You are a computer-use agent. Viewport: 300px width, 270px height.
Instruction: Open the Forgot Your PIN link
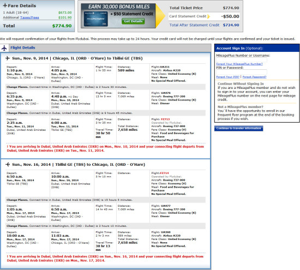(227, 77)
